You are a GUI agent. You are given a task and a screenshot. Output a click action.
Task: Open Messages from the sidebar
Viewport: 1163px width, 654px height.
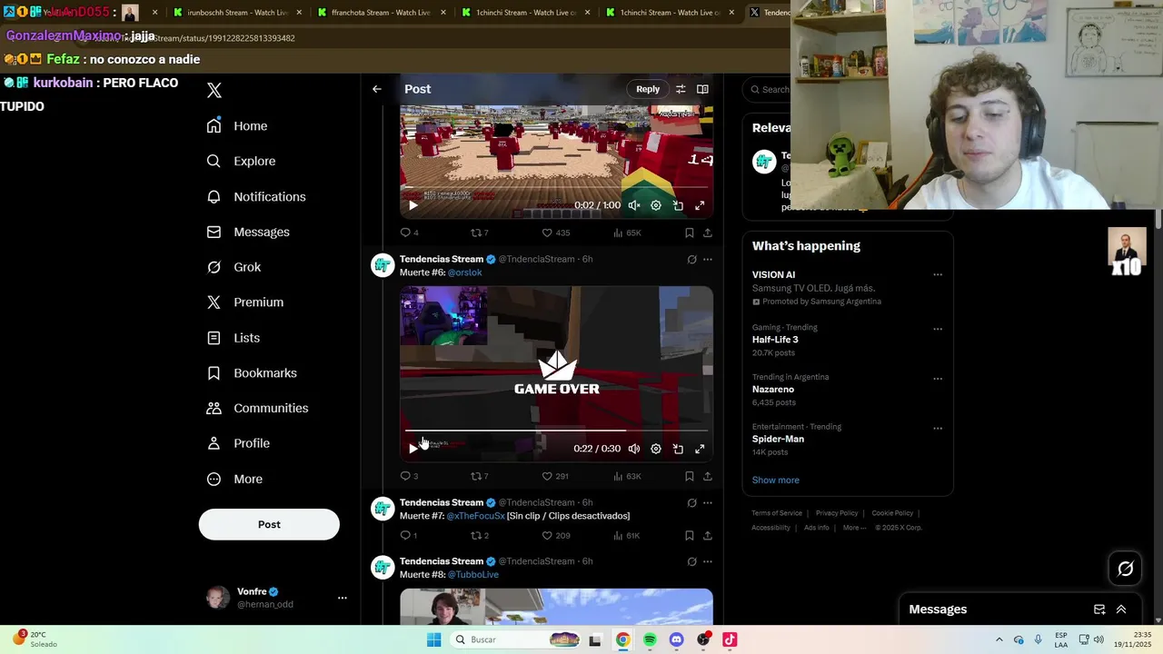point(248,232)
